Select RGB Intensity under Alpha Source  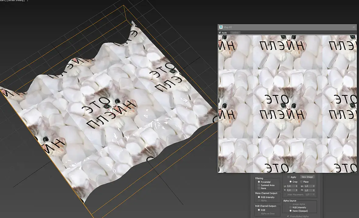point(291,207)
